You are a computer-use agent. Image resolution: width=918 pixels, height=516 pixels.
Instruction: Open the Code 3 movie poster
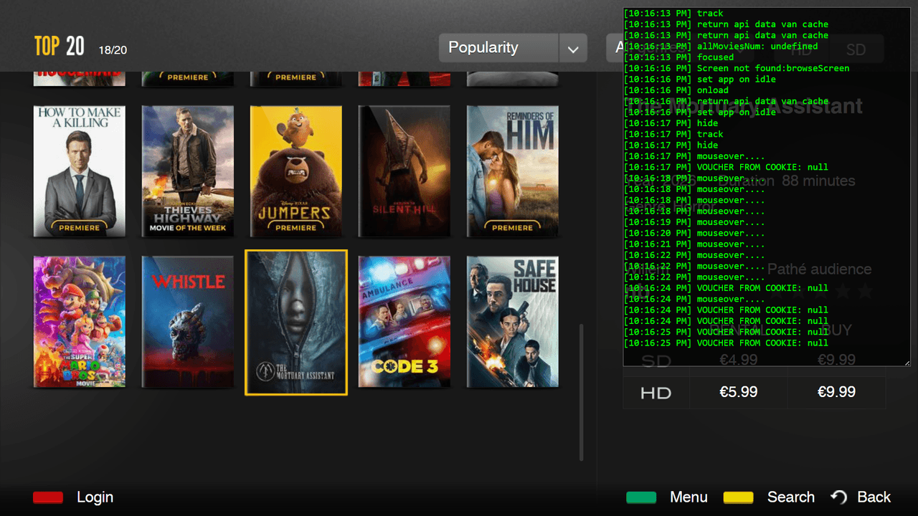404,322
